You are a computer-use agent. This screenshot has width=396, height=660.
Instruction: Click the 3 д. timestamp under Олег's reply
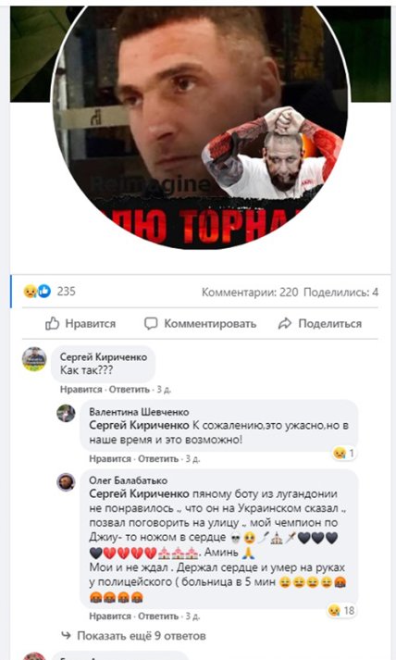click(192, 616)
